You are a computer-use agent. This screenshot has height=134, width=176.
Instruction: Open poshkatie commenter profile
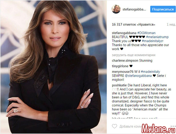coord(119,85)
